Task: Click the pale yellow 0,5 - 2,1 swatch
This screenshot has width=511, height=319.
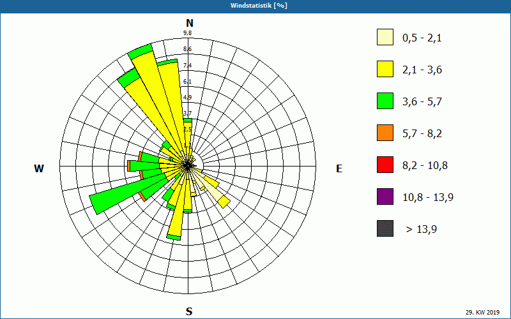Action: click(385, 37)
